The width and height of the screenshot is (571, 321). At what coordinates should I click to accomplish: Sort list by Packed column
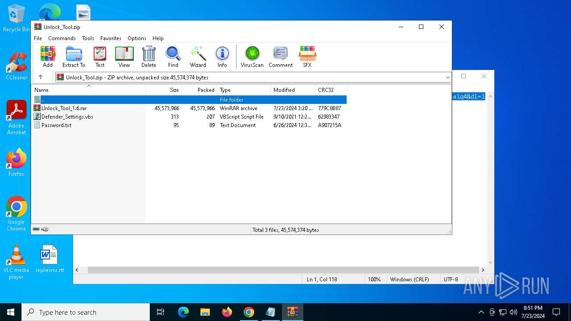pos(199,90)
